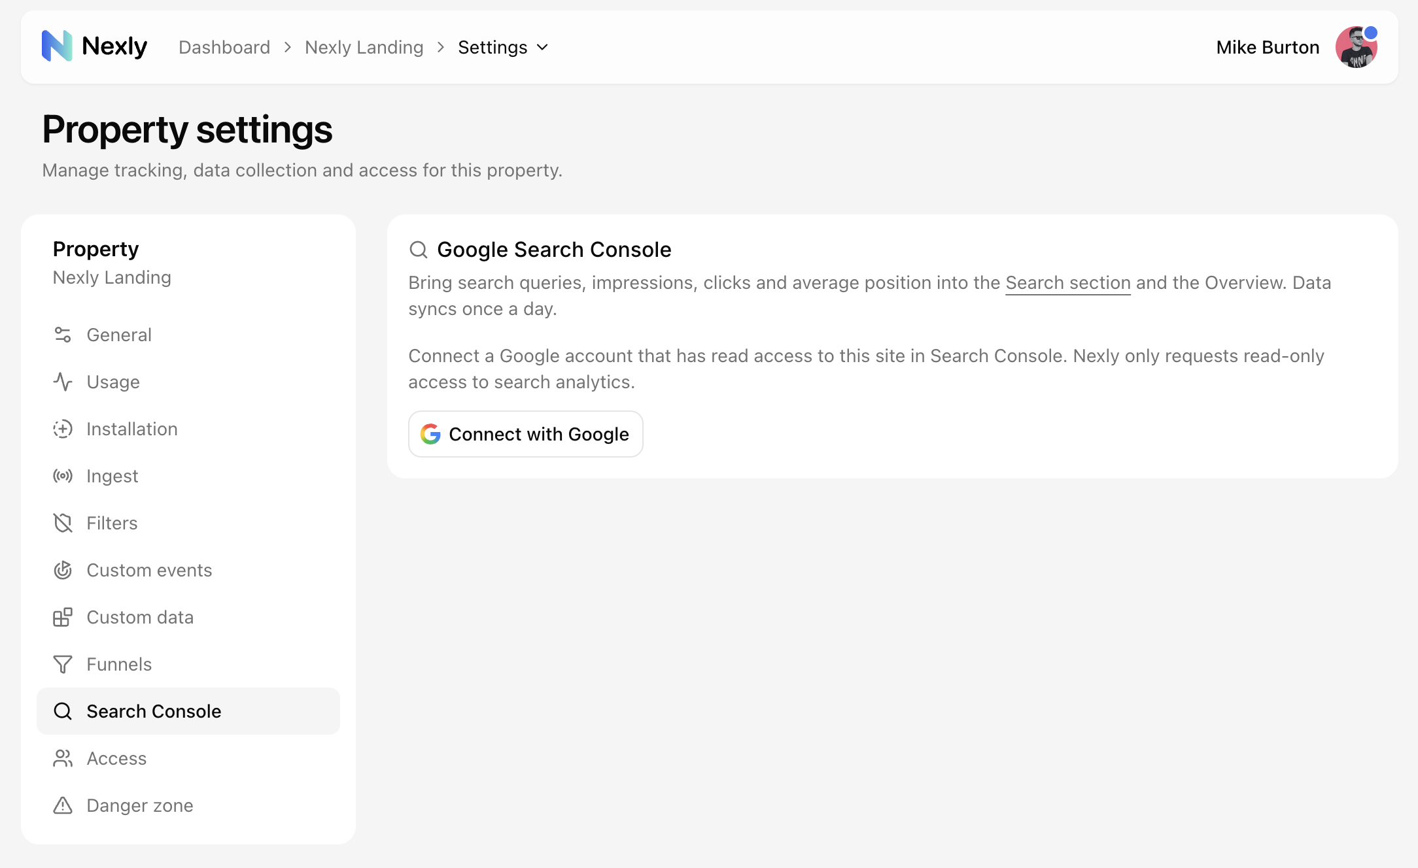Viewport: 1418px width, 868px height.
Task: Click the Google Search Console heading
Action: 554,250
